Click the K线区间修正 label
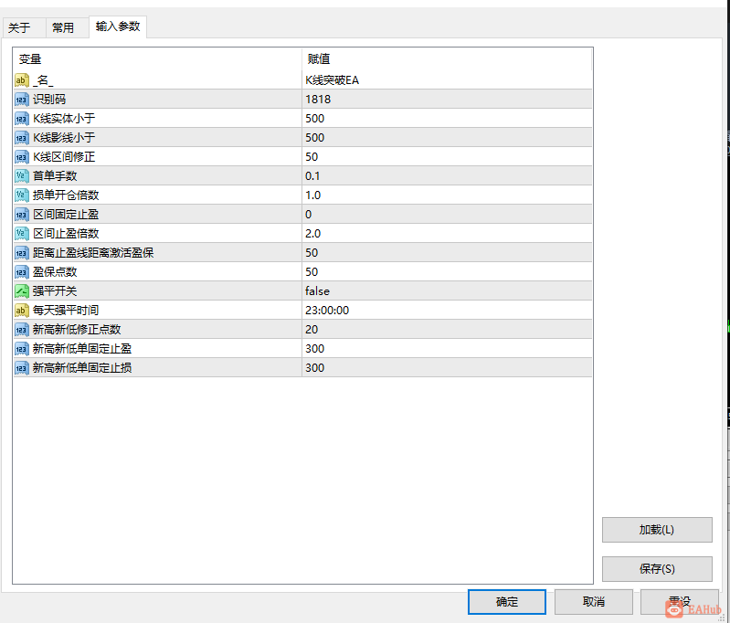The height and width of the screenshot is (623, 730). pyautogui.click(x=64, y=157)
